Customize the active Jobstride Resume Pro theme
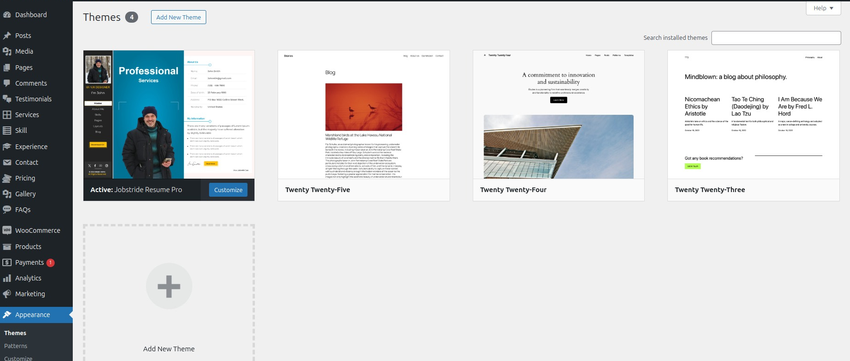The width and height of the screenshot is (850, 361). [x=228, y=190]
